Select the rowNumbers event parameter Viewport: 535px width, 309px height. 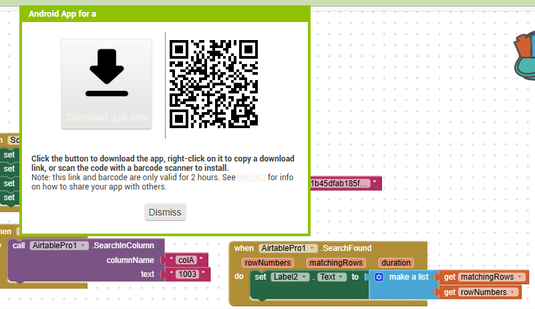(266, 263)
